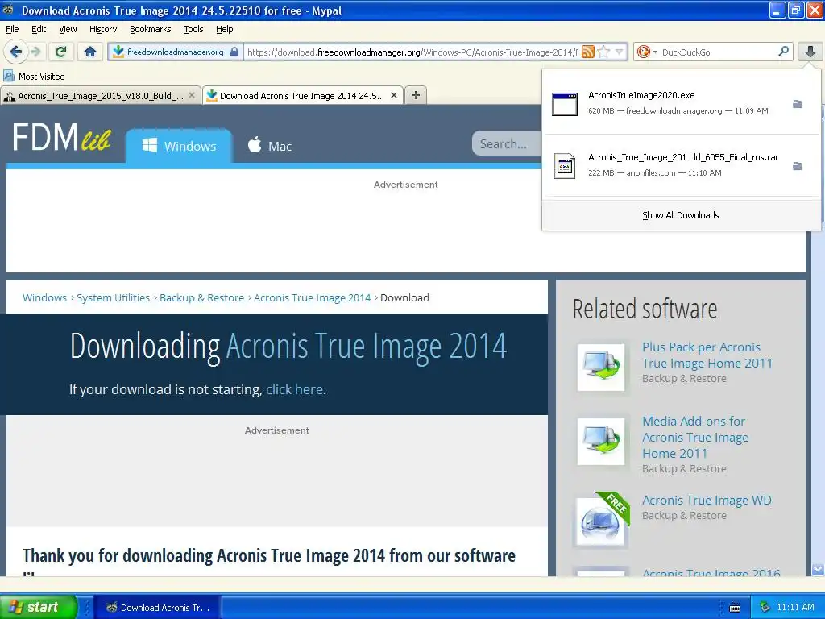Reload the current page

point(61,52)
